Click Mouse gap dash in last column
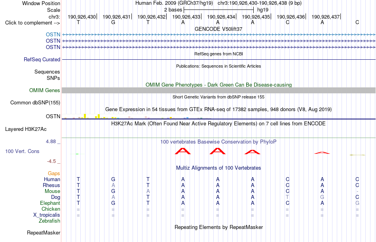Screen dimensions: 376x242 [357, 191]
